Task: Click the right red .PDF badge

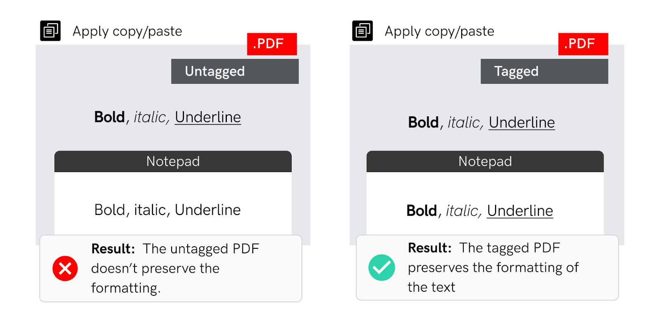Action: coord(583,44)
